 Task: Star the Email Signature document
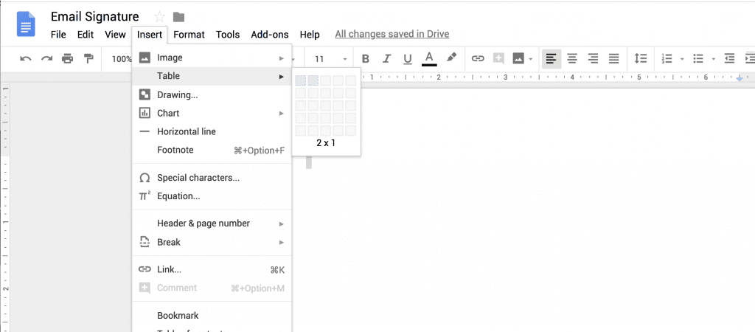pyautogui.click(x=159, y=18)
